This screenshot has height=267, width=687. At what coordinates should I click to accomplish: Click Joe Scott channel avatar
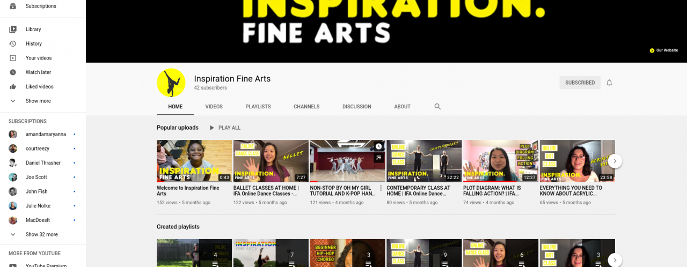13,177
